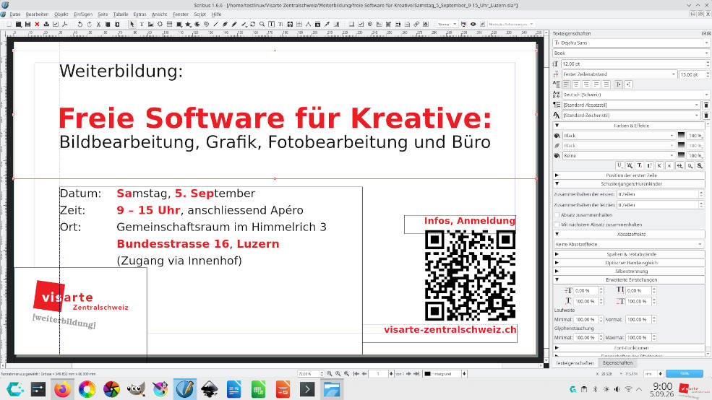Remove paragraph style with trash button

(x=705, y=105)
